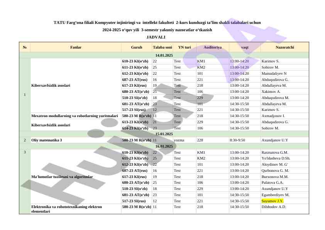The width and height of the screenshot is (325, 230).
Task: Select the supervisor name Raxmatova G.M.
Action: click(x=275, y=153)
